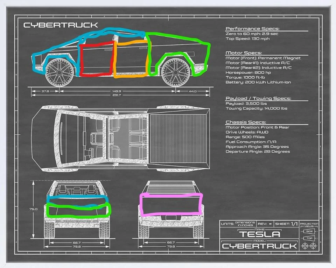Screen dimensions: 336x268
Task: Click the 66.7 dimension under rear view
Action: coord(171,242)
